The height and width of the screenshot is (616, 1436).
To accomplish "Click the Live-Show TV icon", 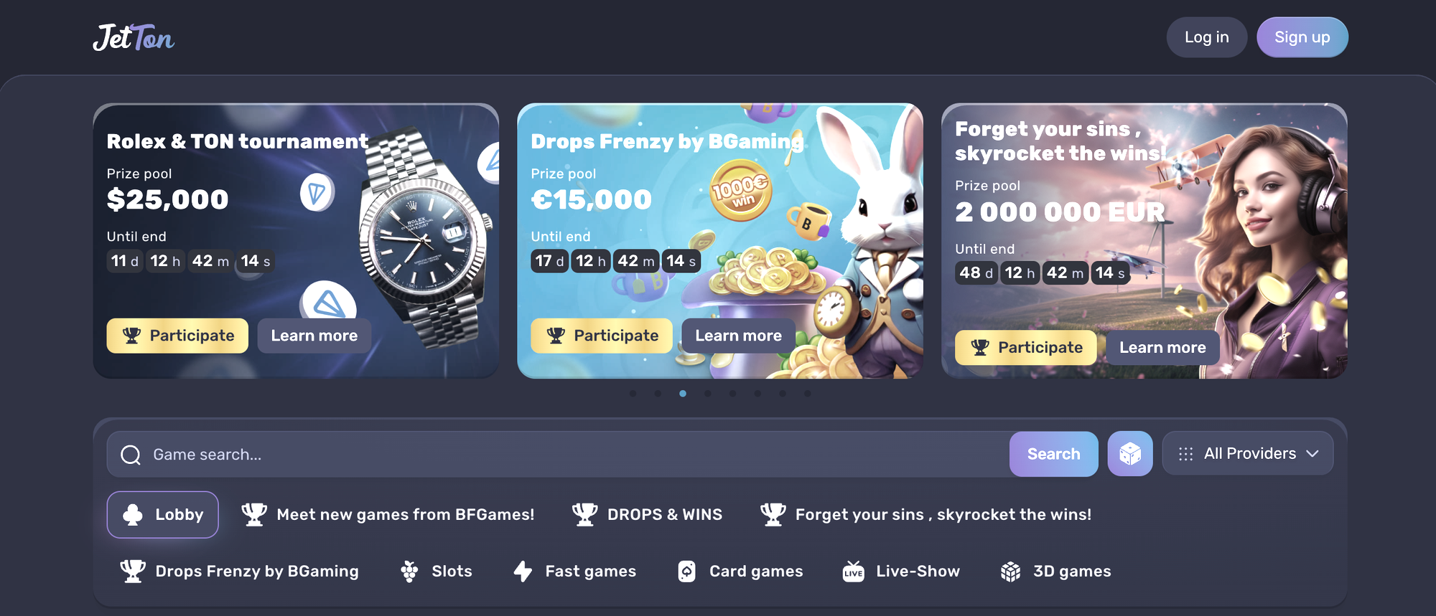I will pyautogui.click(x=853, y=572).
